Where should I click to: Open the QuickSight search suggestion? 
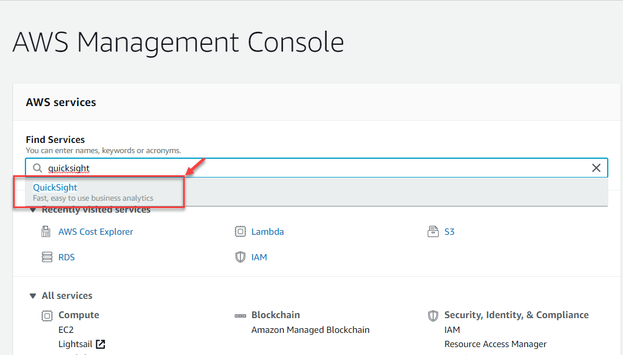[x=55, y=187]
